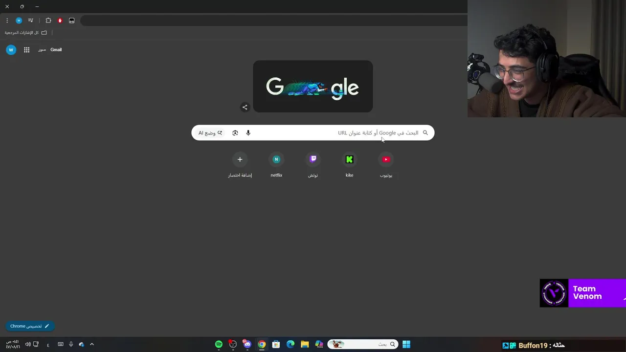Click the Chrome address bar
626x352 pixels.
pyautogui.click(x=274, y=21)
